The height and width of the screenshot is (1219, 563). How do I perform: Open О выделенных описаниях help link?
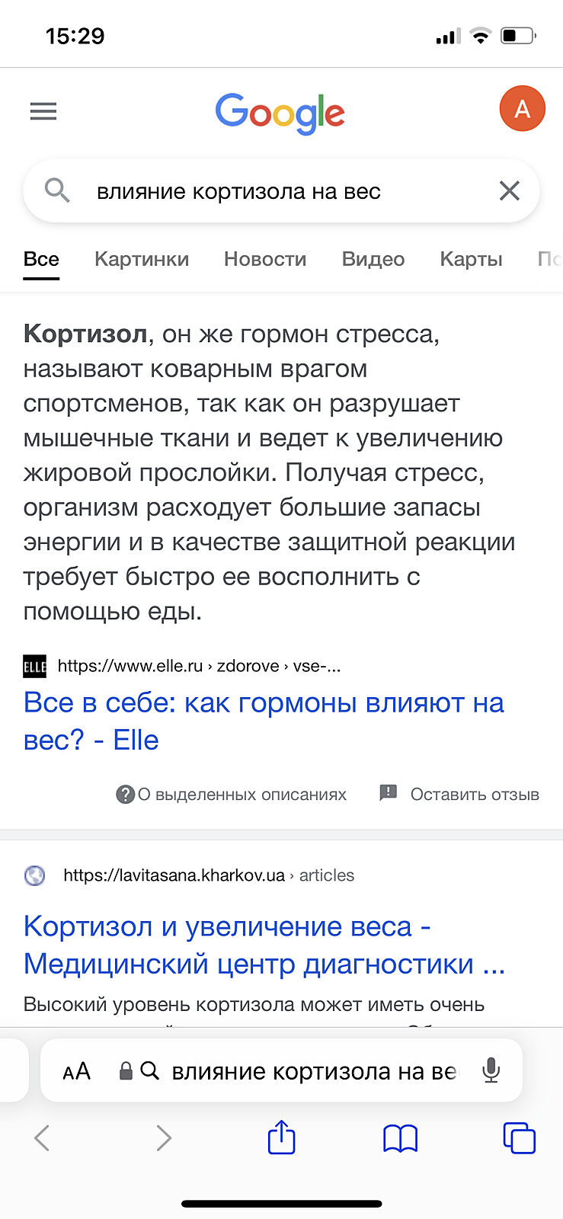pyautogui.click(x=232, y=794)
